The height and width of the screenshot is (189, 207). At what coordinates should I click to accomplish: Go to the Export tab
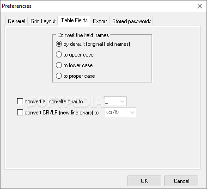click(x=100, y=21)
